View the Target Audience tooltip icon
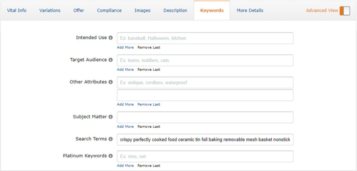 tap(111, 60)
